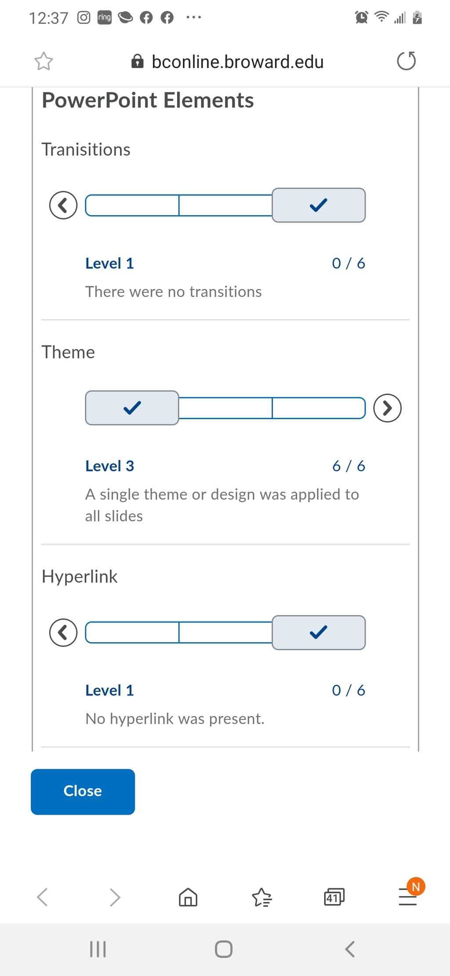Screen dimensions: 450x976
Task: Go forward with browser forward arrow
Action: point(115,897)
